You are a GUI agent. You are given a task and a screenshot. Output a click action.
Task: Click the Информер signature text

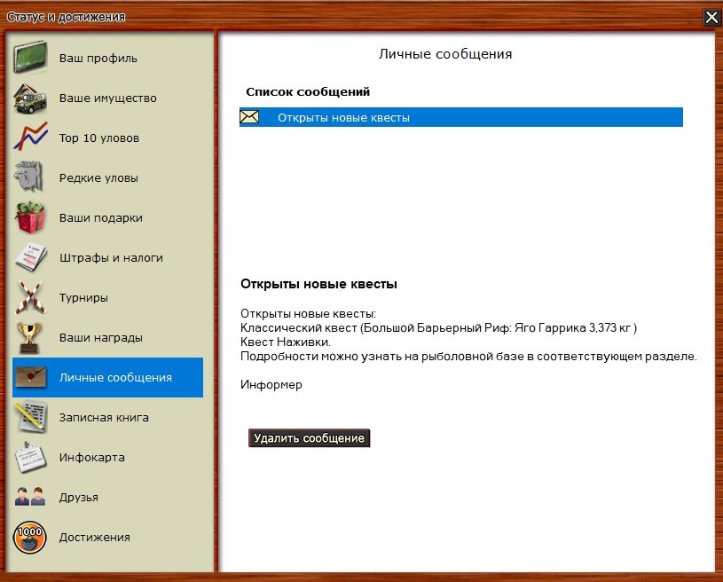pyautogui.click(x=271, y=385)
